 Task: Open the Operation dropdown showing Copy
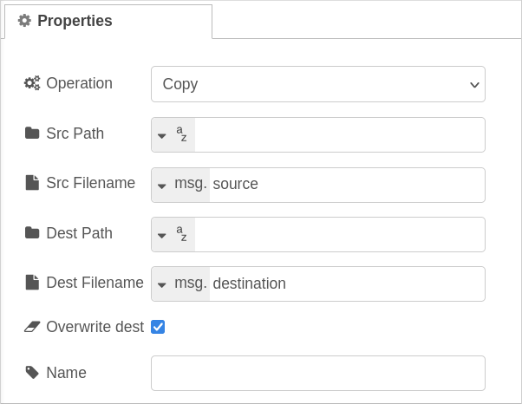(318, 84)
